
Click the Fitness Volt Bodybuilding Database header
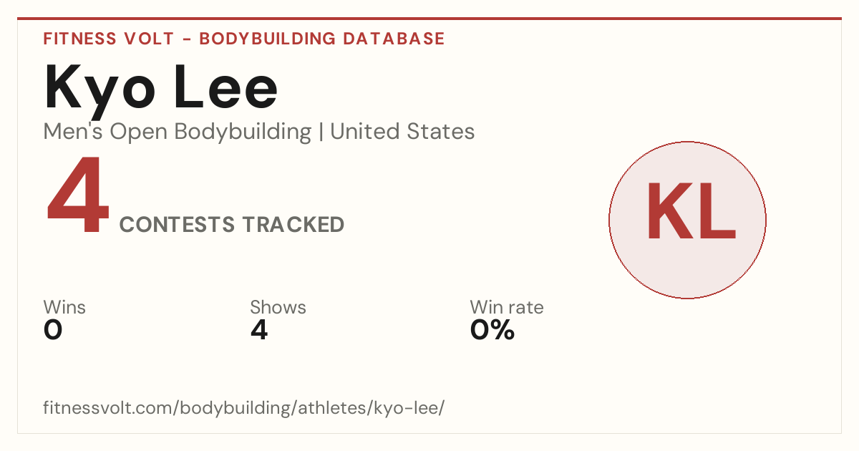coord(244,39)
